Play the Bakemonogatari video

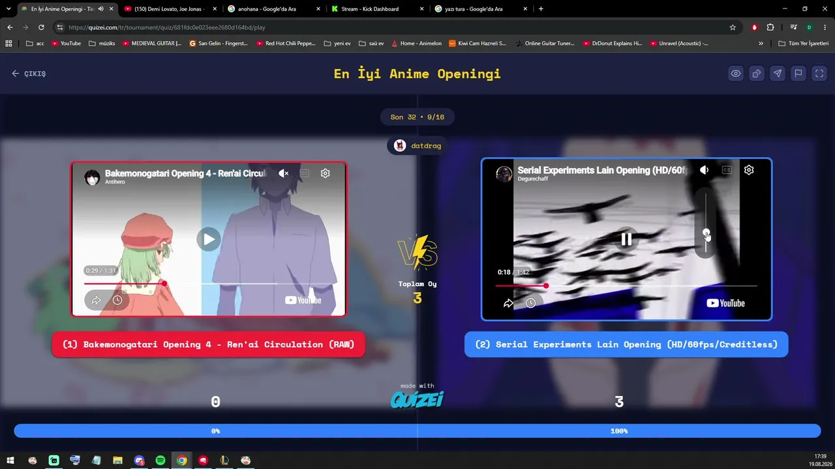[x=209, y=239]
